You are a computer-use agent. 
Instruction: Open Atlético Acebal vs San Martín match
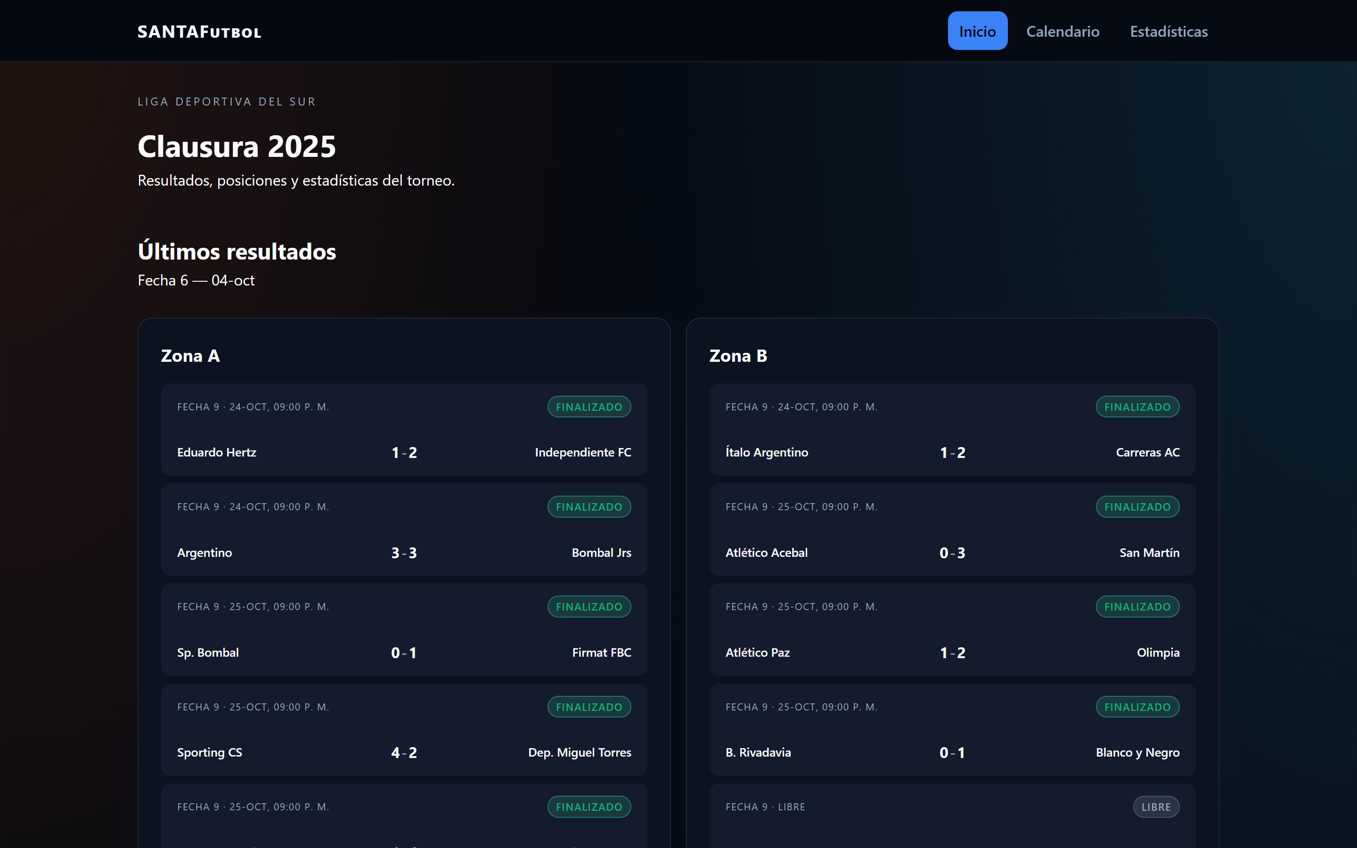point(952,530)
